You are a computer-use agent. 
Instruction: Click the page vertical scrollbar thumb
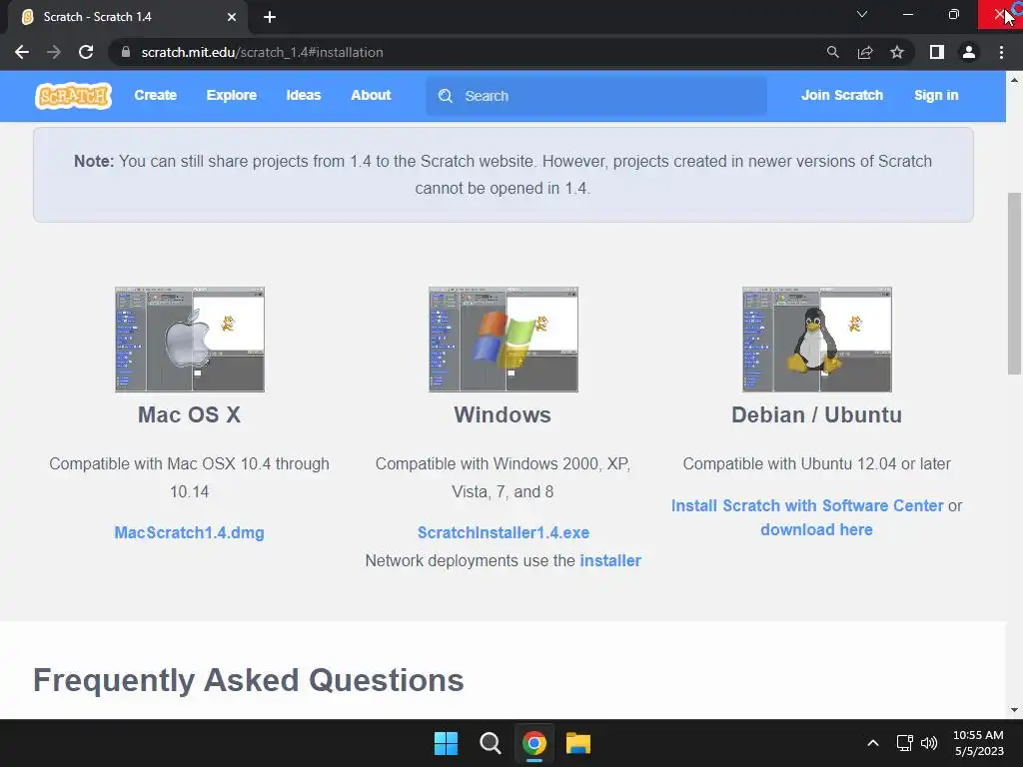(x=1015, y=284)
